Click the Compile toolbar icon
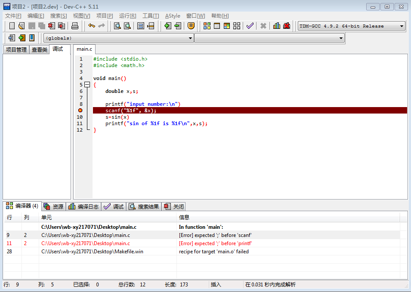 tap(207, 26)
